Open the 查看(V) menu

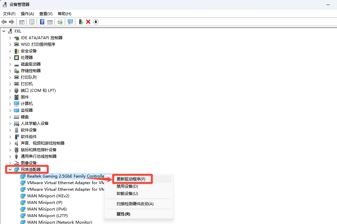[46, 14]
